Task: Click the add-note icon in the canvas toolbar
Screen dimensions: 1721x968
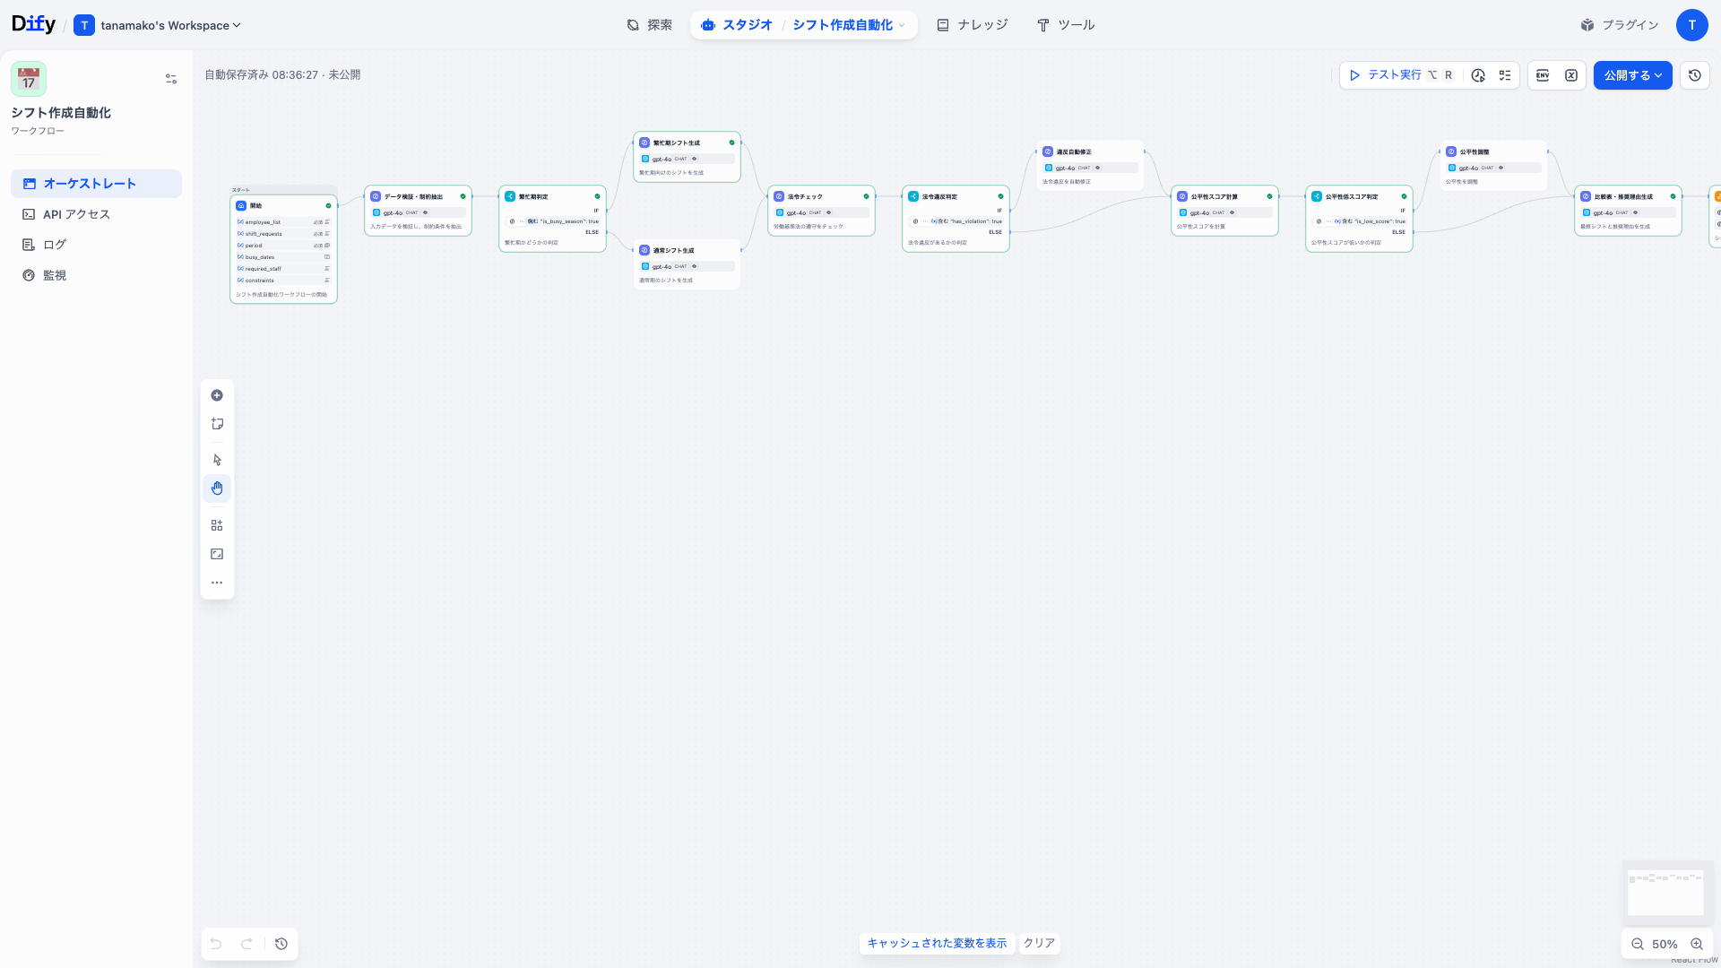Action: [217, 423]
